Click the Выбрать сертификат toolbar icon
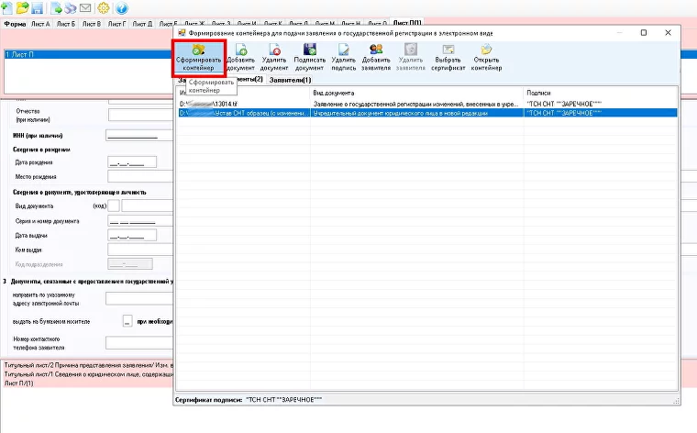 tap(448, 58)
